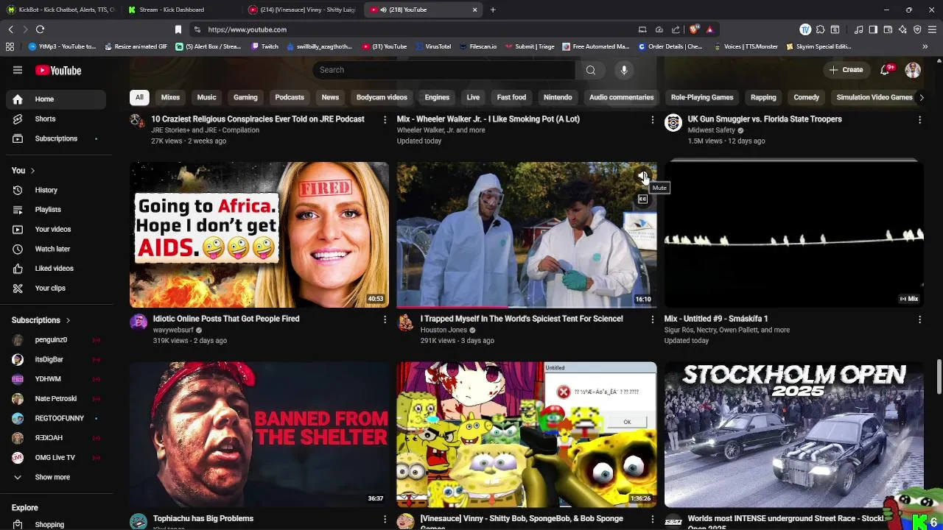Toggle the Brave Shields icon
Image resolution: width=943 pixels, height=530 pixels.
(x=694, y=29)
